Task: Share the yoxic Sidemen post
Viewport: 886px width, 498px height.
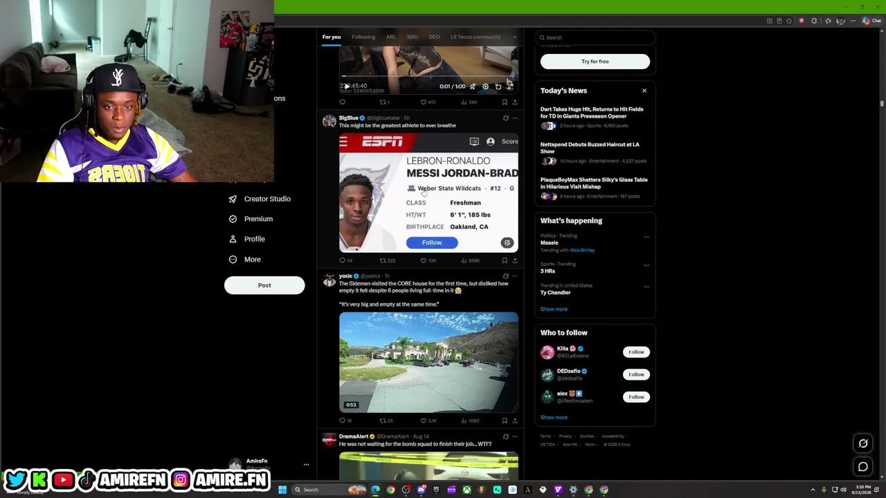Action: pos(515,421)
